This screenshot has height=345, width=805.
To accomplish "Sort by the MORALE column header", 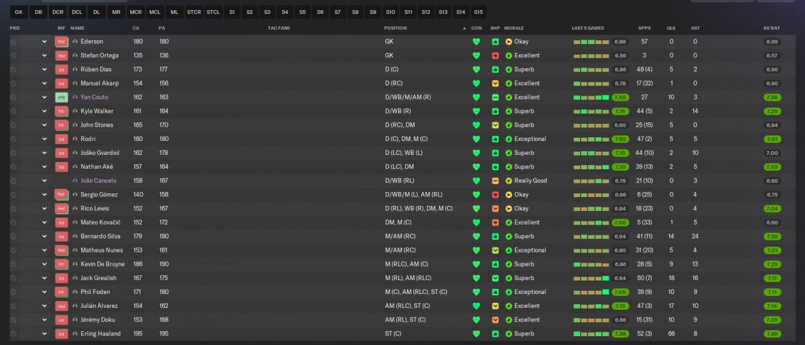I will pos(514,28).
